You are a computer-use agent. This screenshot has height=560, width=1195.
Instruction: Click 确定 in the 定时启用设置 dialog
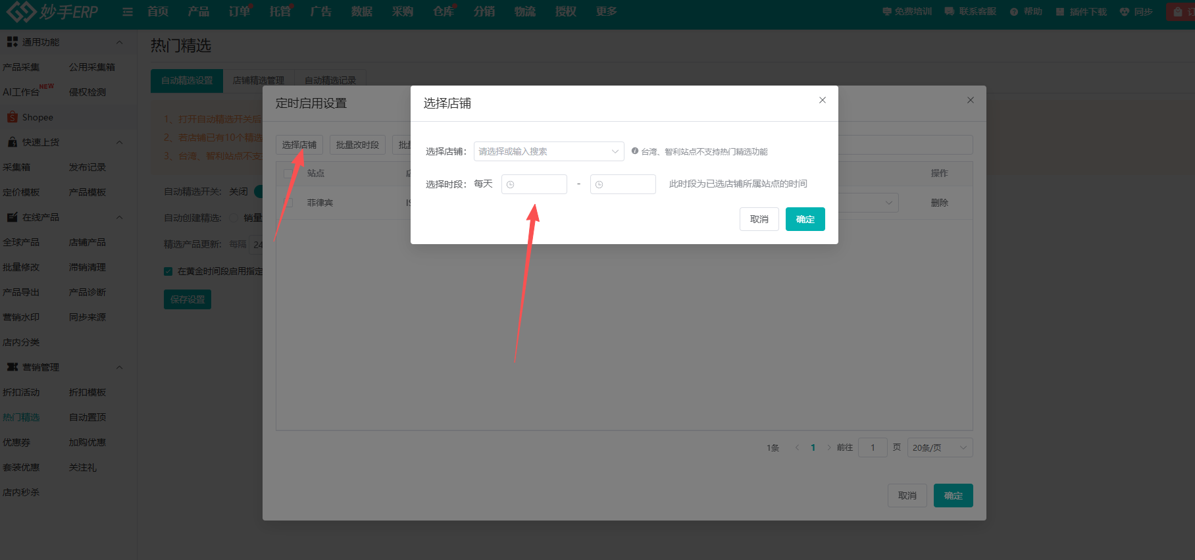(953, 496)
